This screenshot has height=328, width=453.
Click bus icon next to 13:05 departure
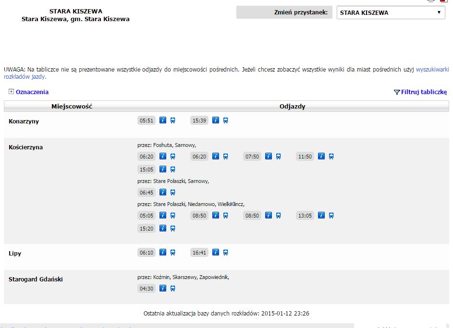(x=331, y=216)
